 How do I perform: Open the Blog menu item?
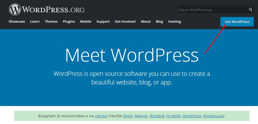click(x=159, y=21)
